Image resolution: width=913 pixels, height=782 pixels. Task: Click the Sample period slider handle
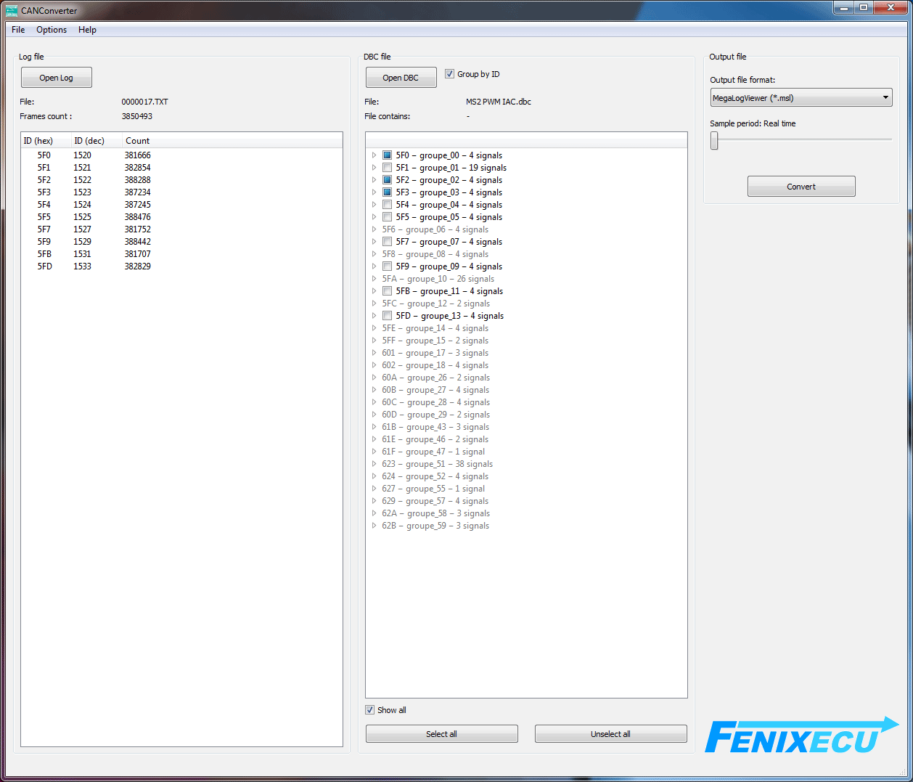(714, 142)
